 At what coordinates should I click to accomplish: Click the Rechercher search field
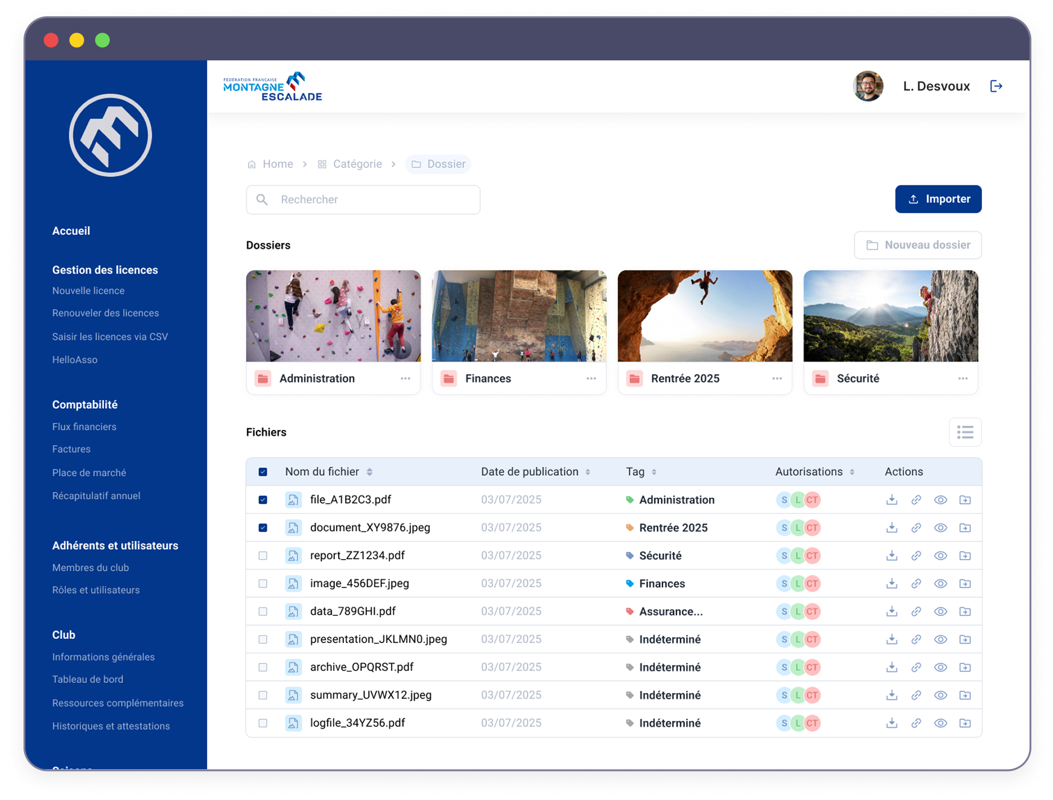pos(363,200)
